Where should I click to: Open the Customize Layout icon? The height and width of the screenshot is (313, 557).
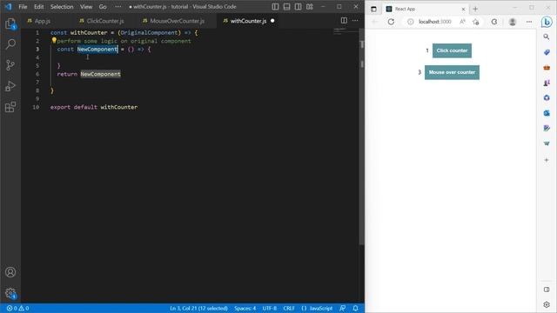(x=310, y=7)
